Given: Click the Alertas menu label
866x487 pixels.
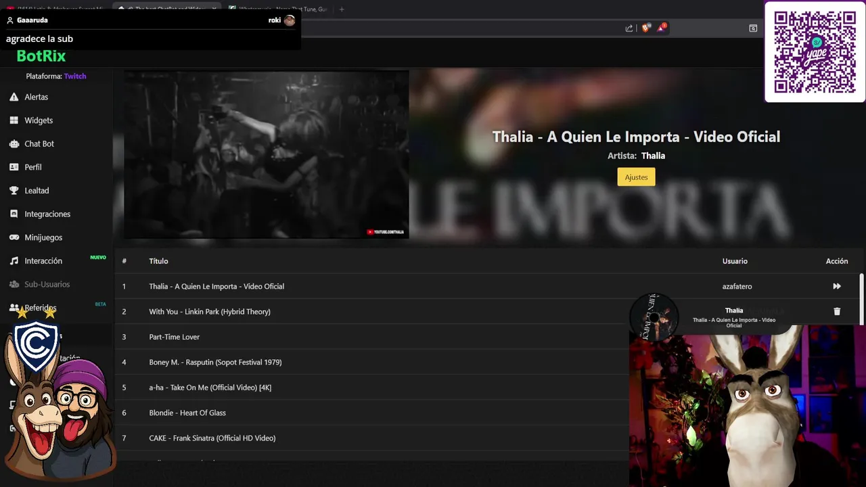Looking at the screenshot, I should click(x=37, y=97).
